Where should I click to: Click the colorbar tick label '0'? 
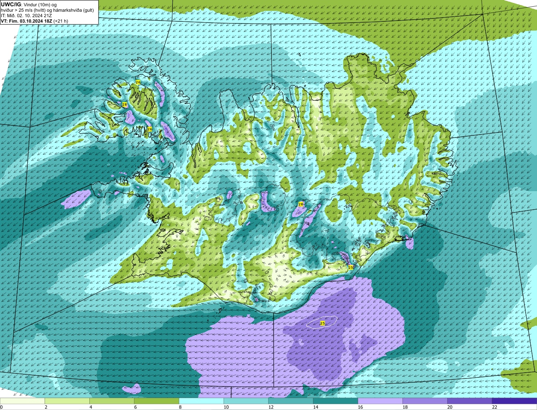point(1,407)
